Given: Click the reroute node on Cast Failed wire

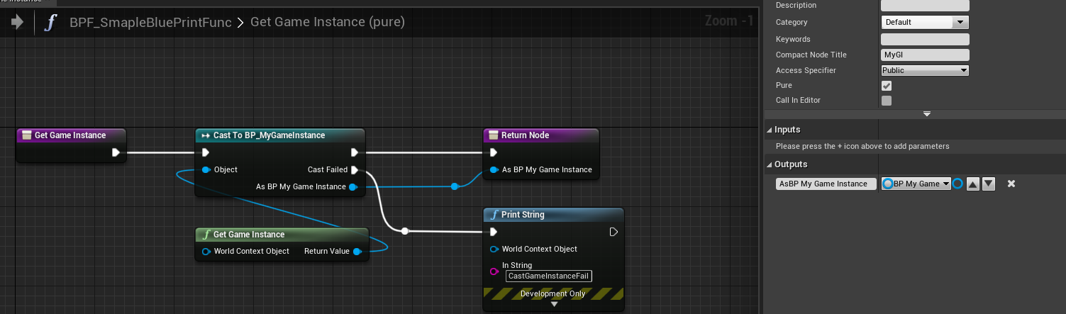Looking at the screenshot, I should [x=404, y=231].
